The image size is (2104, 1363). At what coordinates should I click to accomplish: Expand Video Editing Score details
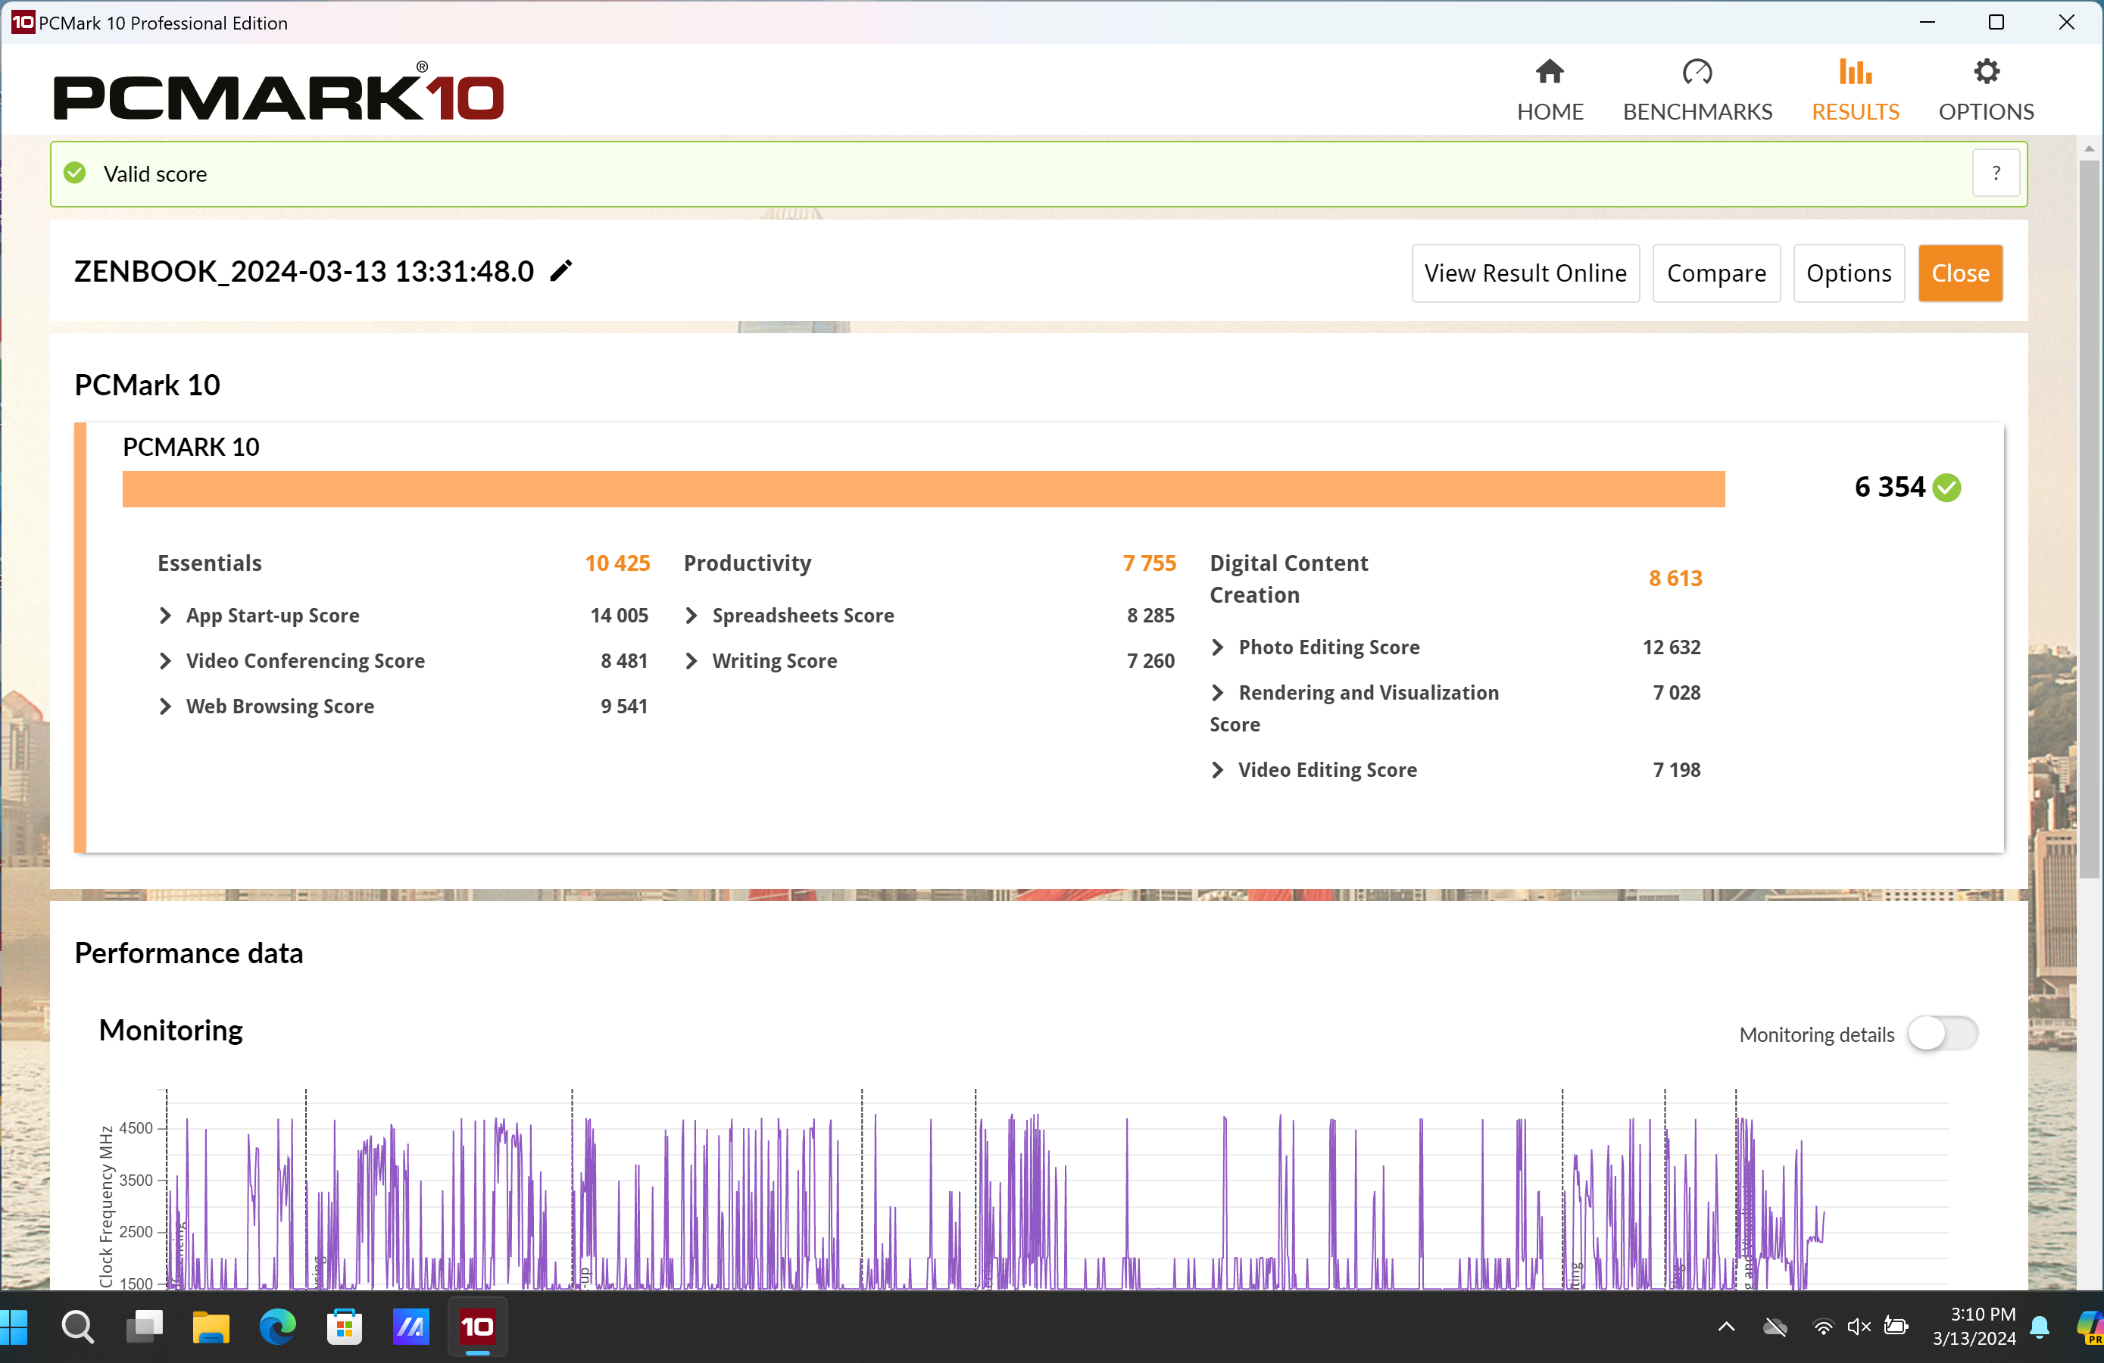(x=1218, y=770)
